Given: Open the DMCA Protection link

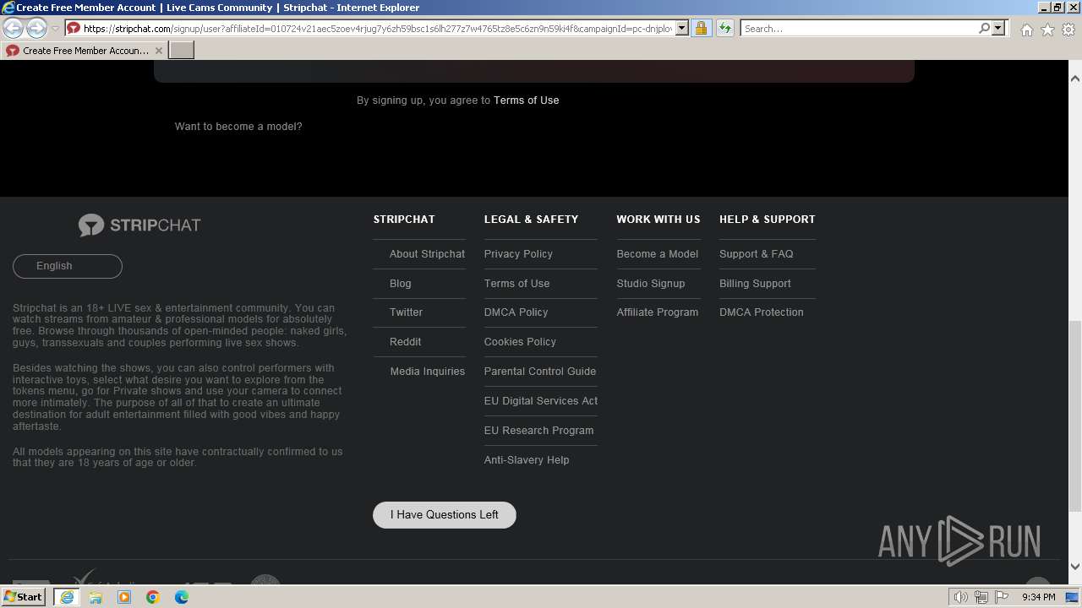Looking at the screenshot, I should click(762, 312).
